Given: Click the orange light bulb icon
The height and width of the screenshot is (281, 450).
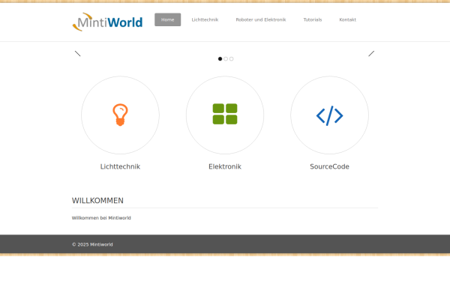Looking at the screenshot, I should [x=120, y=115].
